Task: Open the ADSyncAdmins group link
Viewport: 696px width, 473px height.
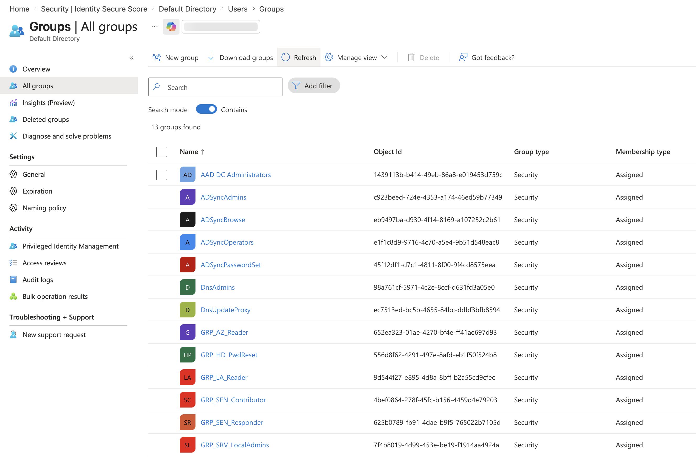Action: point(224,197)
